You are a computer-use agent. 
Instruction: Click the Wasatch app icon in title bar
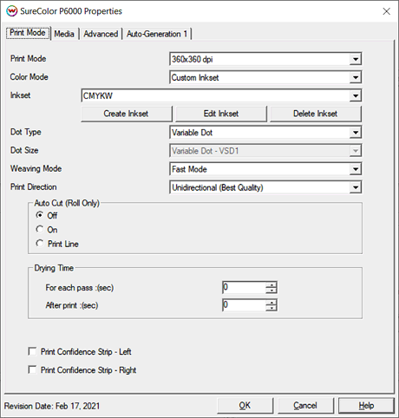point(12,11)
